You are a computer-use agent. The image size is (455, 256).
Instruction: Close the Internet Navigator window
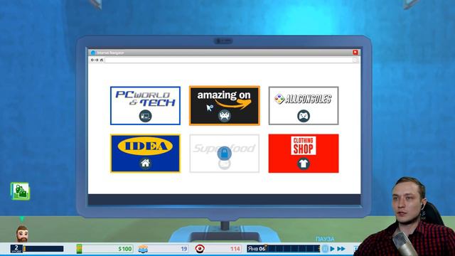coord(355,52)
